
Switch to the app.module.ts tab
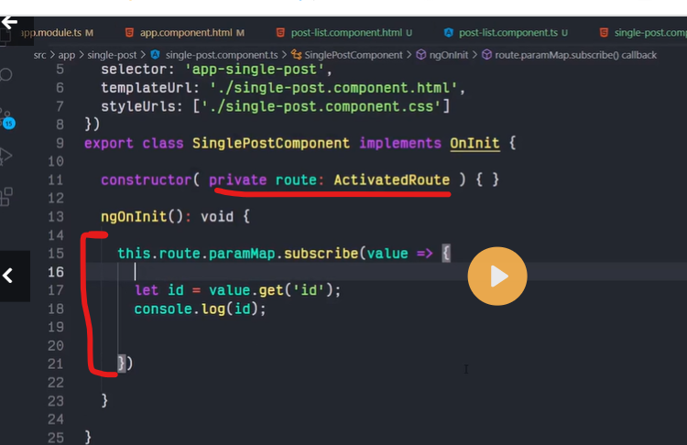57,33
